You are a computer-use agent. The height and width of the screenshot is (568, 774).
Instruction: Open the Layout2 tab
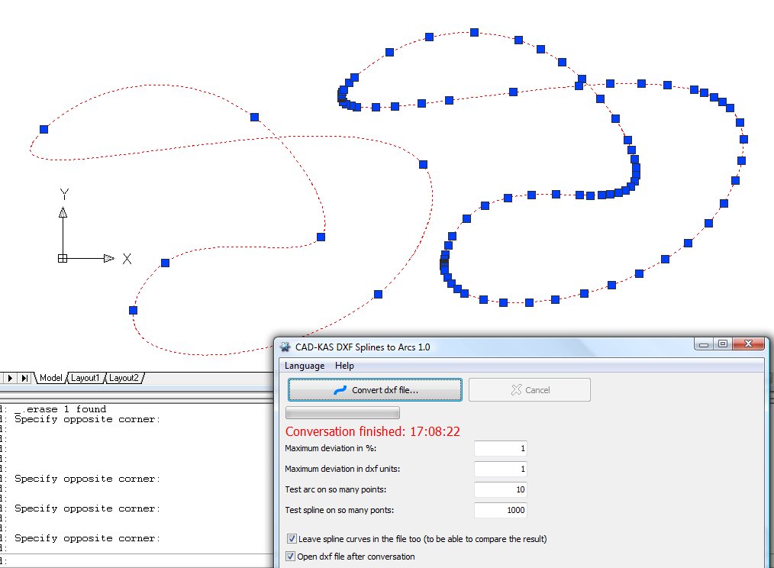click(123, 378)
